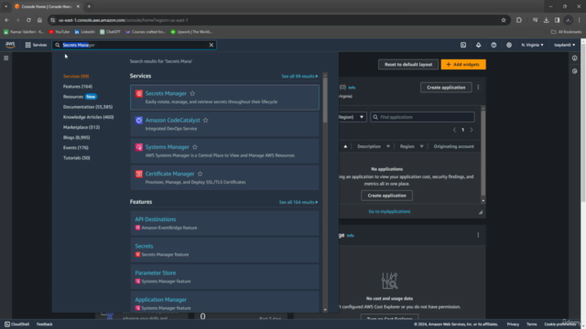Sort by Description column arrow
Viewport: 586px width, 329px height.
(388, 146)
